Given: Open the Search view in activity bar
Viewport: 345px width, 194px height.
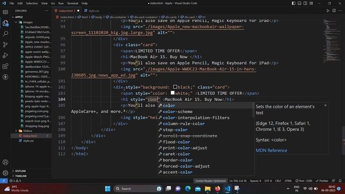Looking at the screenshot, I should coord(5,33).
